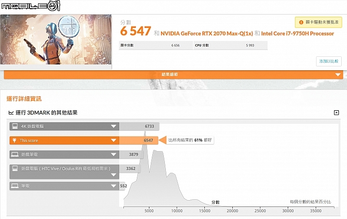Select the 3362 score value

131,168
